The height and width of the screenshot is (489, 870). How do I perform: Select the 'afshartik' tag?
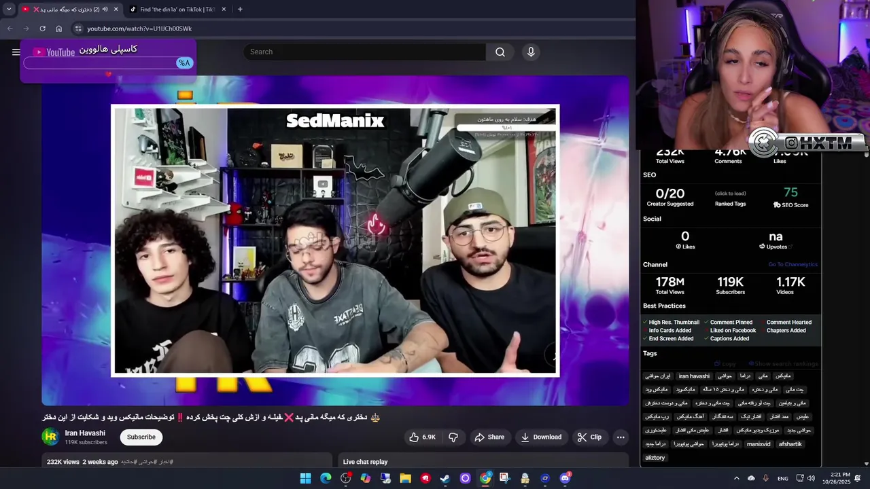pyautogui.click(x=790, y=444)
